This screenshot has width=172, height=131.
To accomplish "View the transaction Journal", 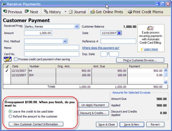I will tap(77, 12).
